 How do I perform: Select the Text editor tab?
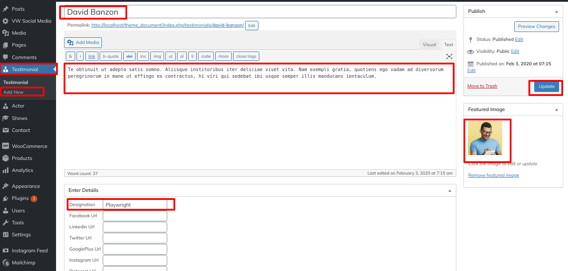448,44
